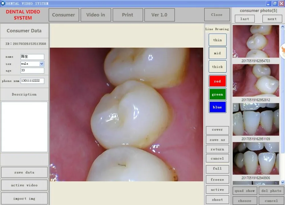Click the thumbnail list scroll-down arrow
This screenshot has width=285, height=205.
pyautogui.click(x=282, y=182)
